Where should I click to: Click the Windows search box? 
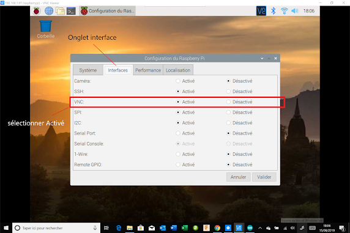click(x=56, y=228)
